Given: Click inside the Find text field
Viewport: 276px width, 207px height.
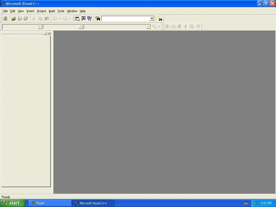Looking at the screenshot, I should pos(126,19).
